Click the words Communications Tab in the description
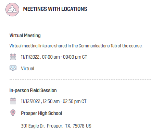The image size is (151, 133). click(x=98, y=46)
